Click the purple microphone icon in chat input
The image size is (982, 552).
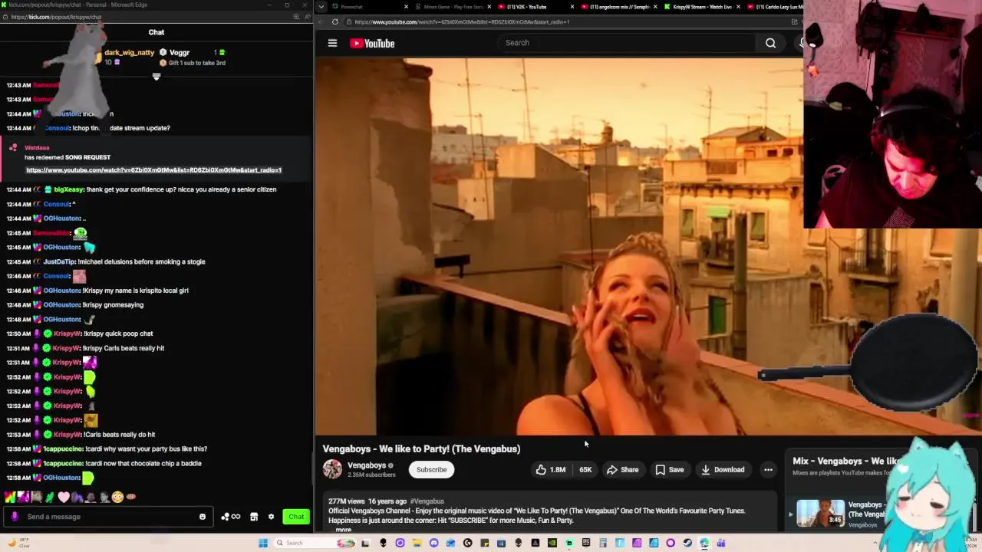[x=14, y=517]
